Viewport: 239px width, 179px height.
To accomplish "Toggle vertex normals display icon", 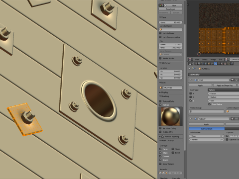I will (160, 173).
